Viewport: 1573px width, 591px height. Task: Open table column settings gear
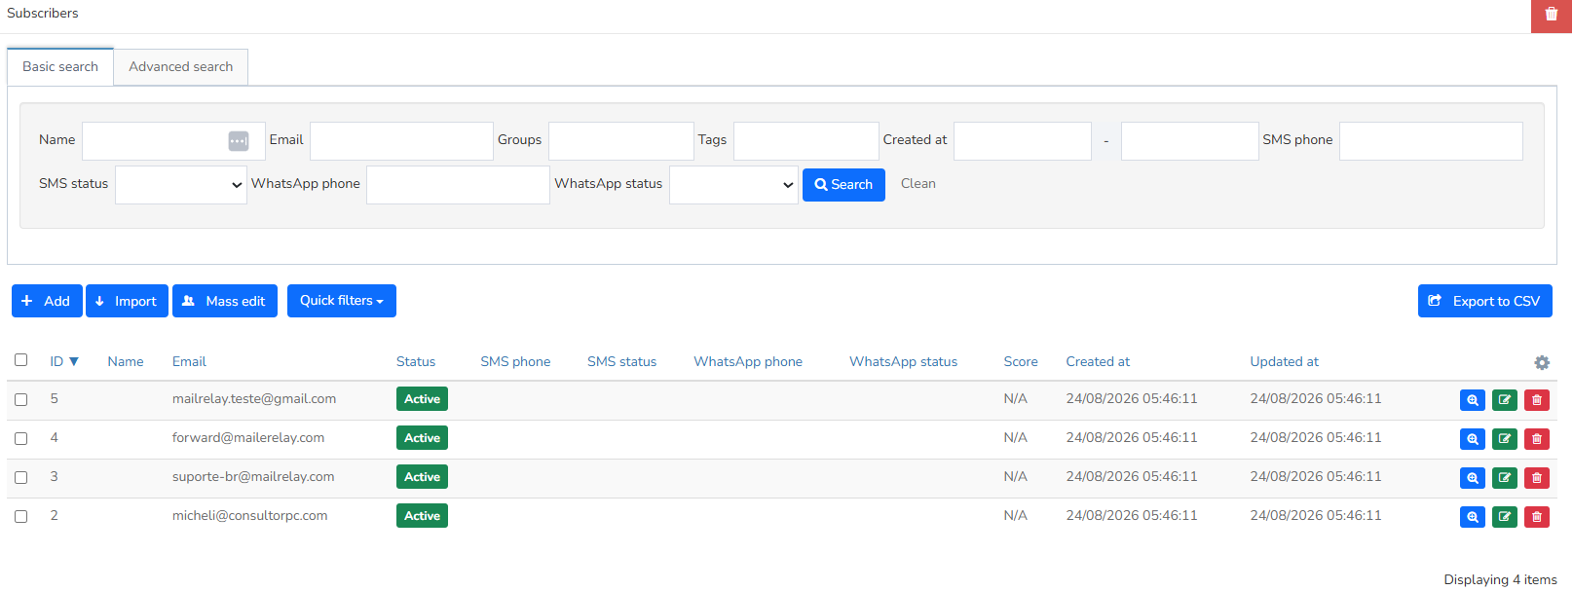pyautogui.click(x=1542, y=362)
